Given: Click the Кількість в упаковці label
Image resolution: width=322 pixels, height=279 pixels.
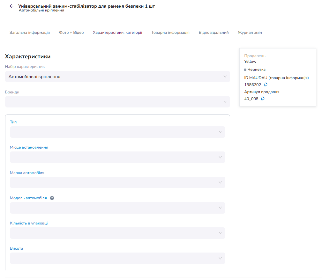Looking at the screenshot, I should (x=29, y=223).
